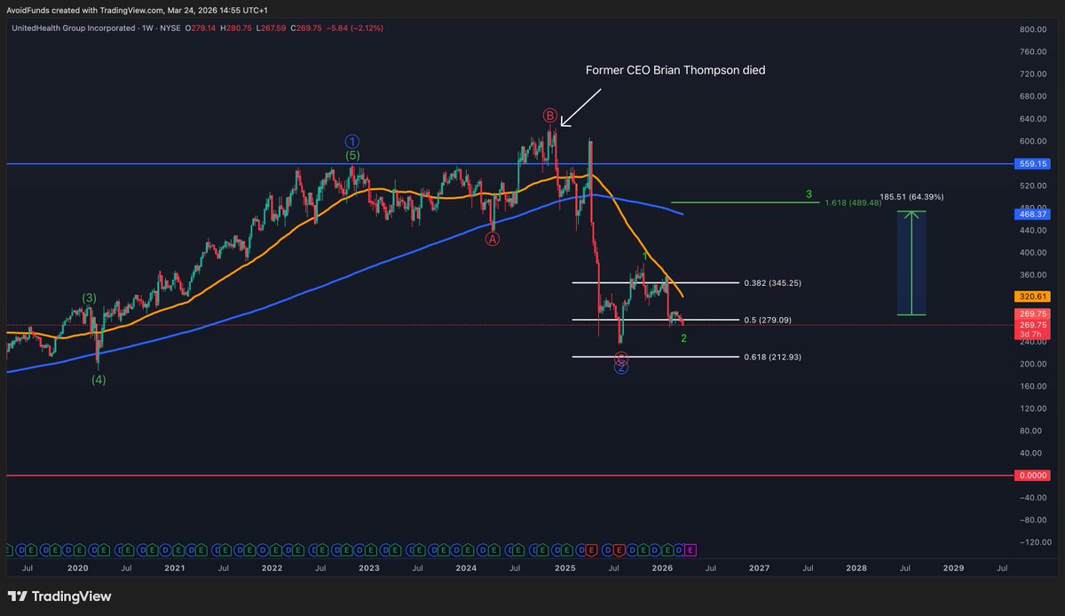The width and height of the screenshot is (1065, 616).
Task: Select the blue circled 1 wave label
Action: (352, 141)
